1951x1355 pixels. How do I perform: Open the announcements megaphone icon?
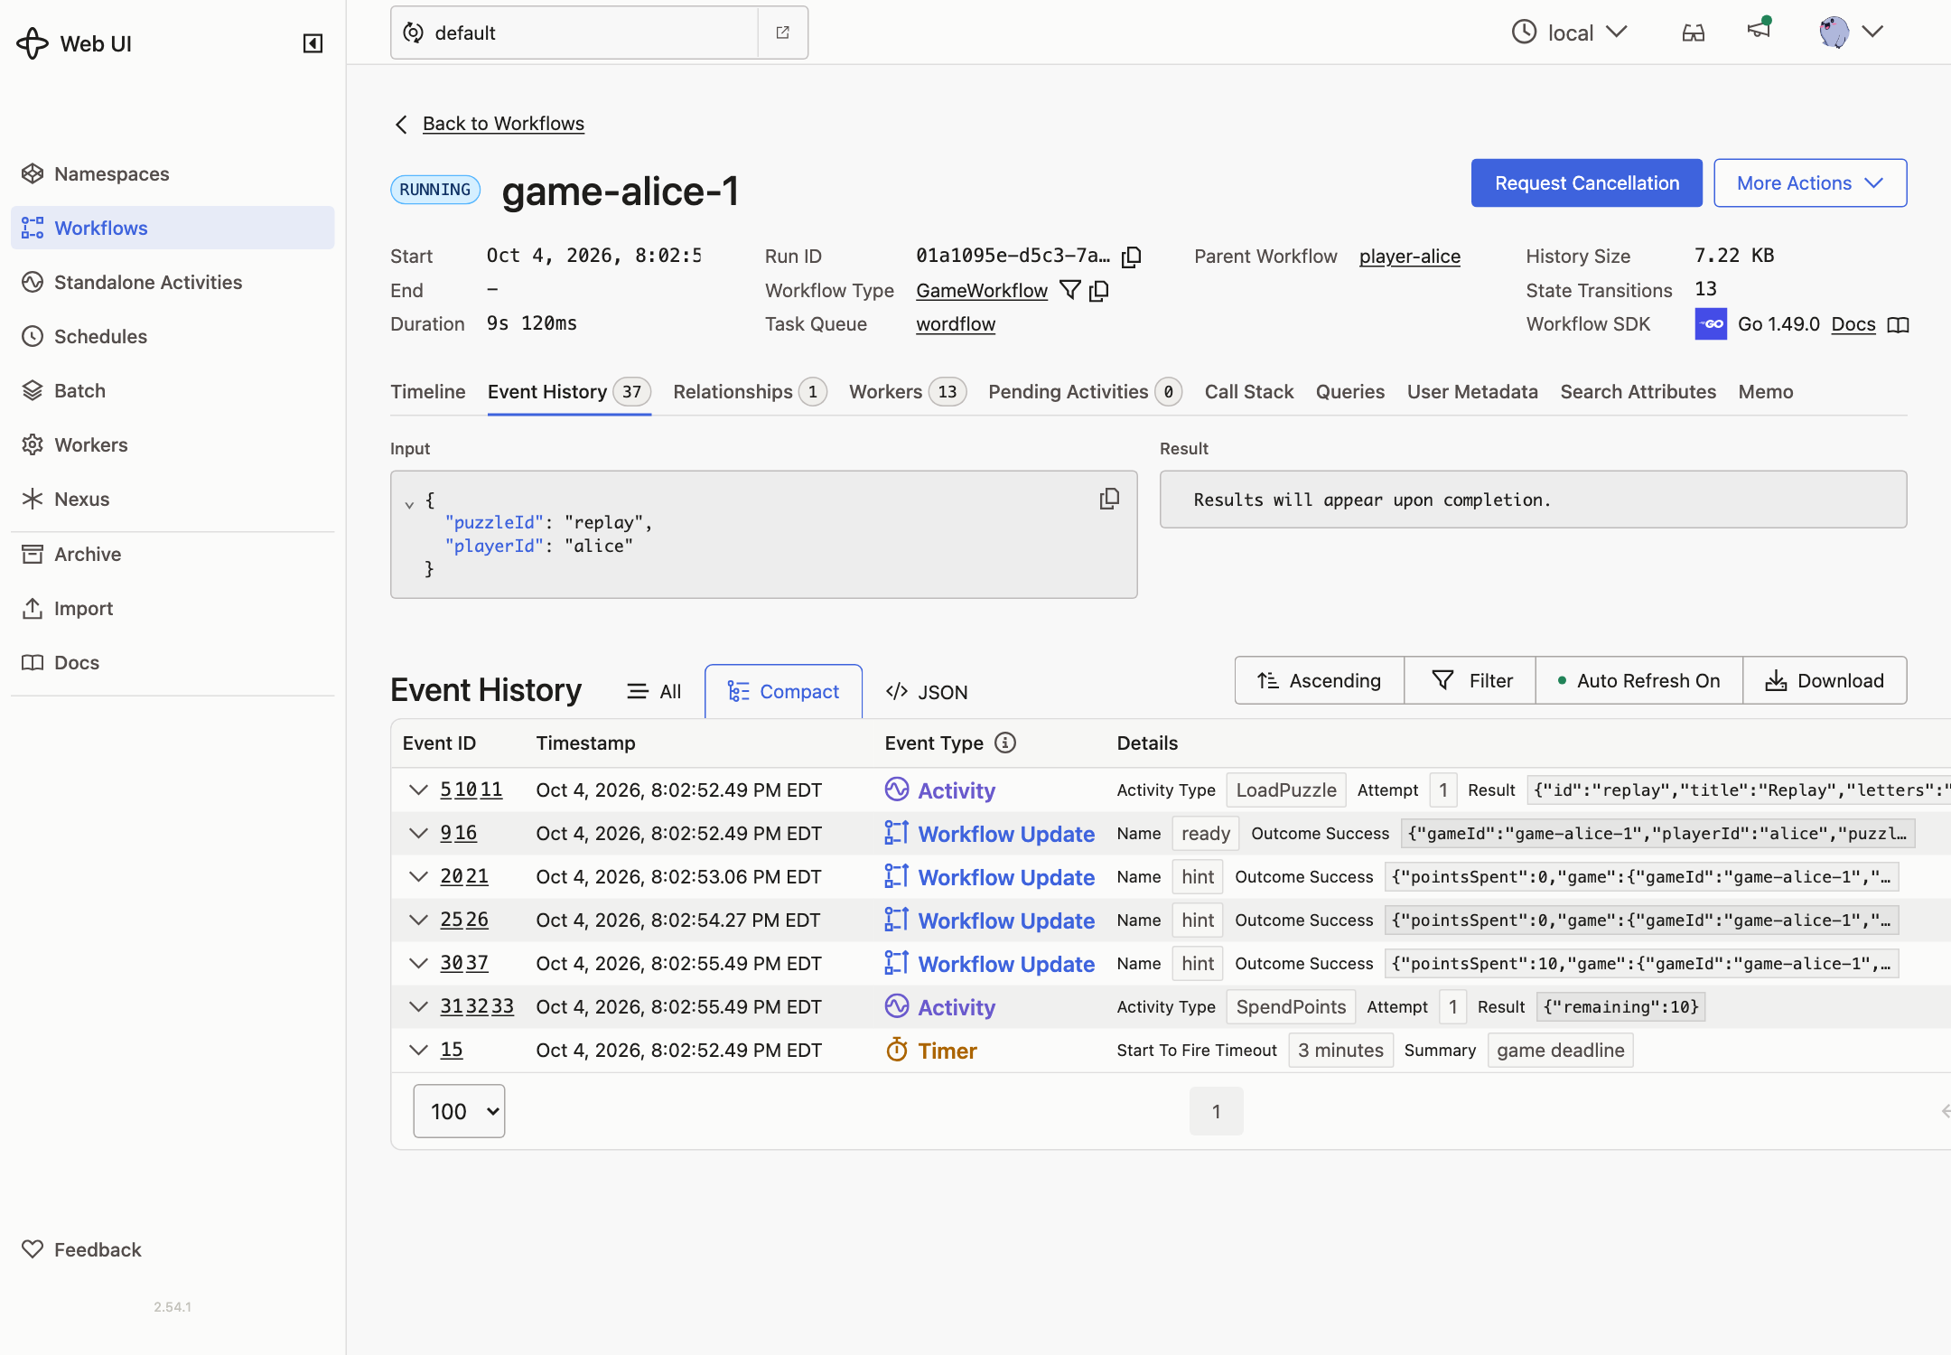click(x=1758, y=30)
